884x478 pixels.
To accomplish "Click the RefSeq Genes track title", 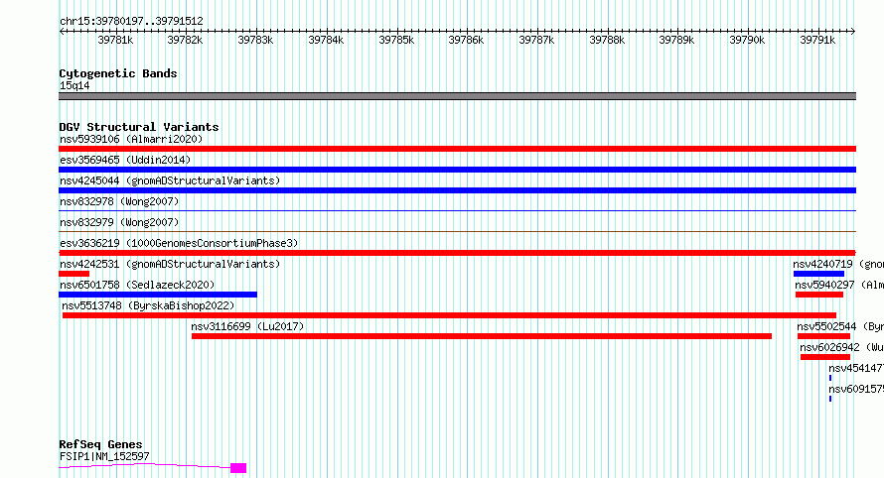I will point(100,445).
